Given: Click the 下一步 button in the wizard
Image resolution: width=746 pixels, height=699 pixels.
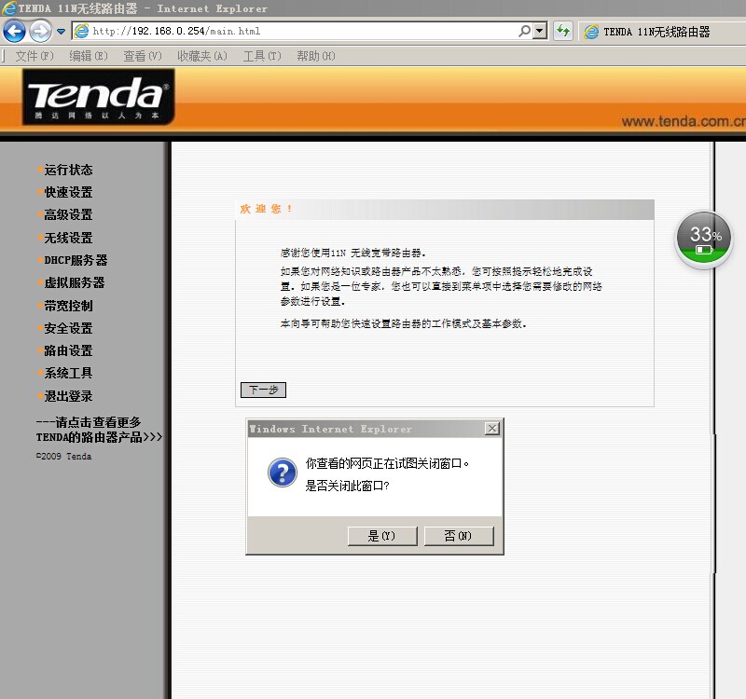Looking at the screenshot, I should (263, 390).
